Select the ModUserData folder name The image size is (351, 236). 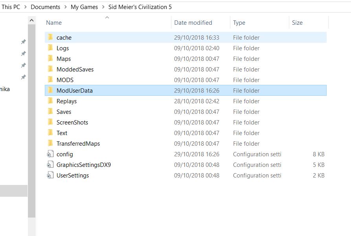tap(75, 91)
